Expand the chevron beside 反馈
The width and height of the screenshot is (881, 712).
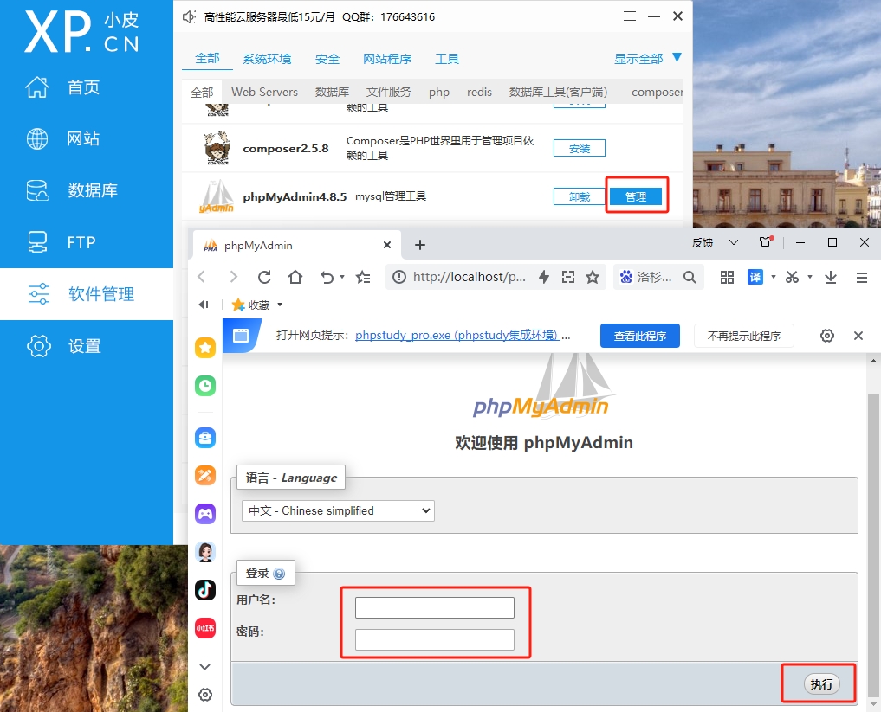(733, 242)
